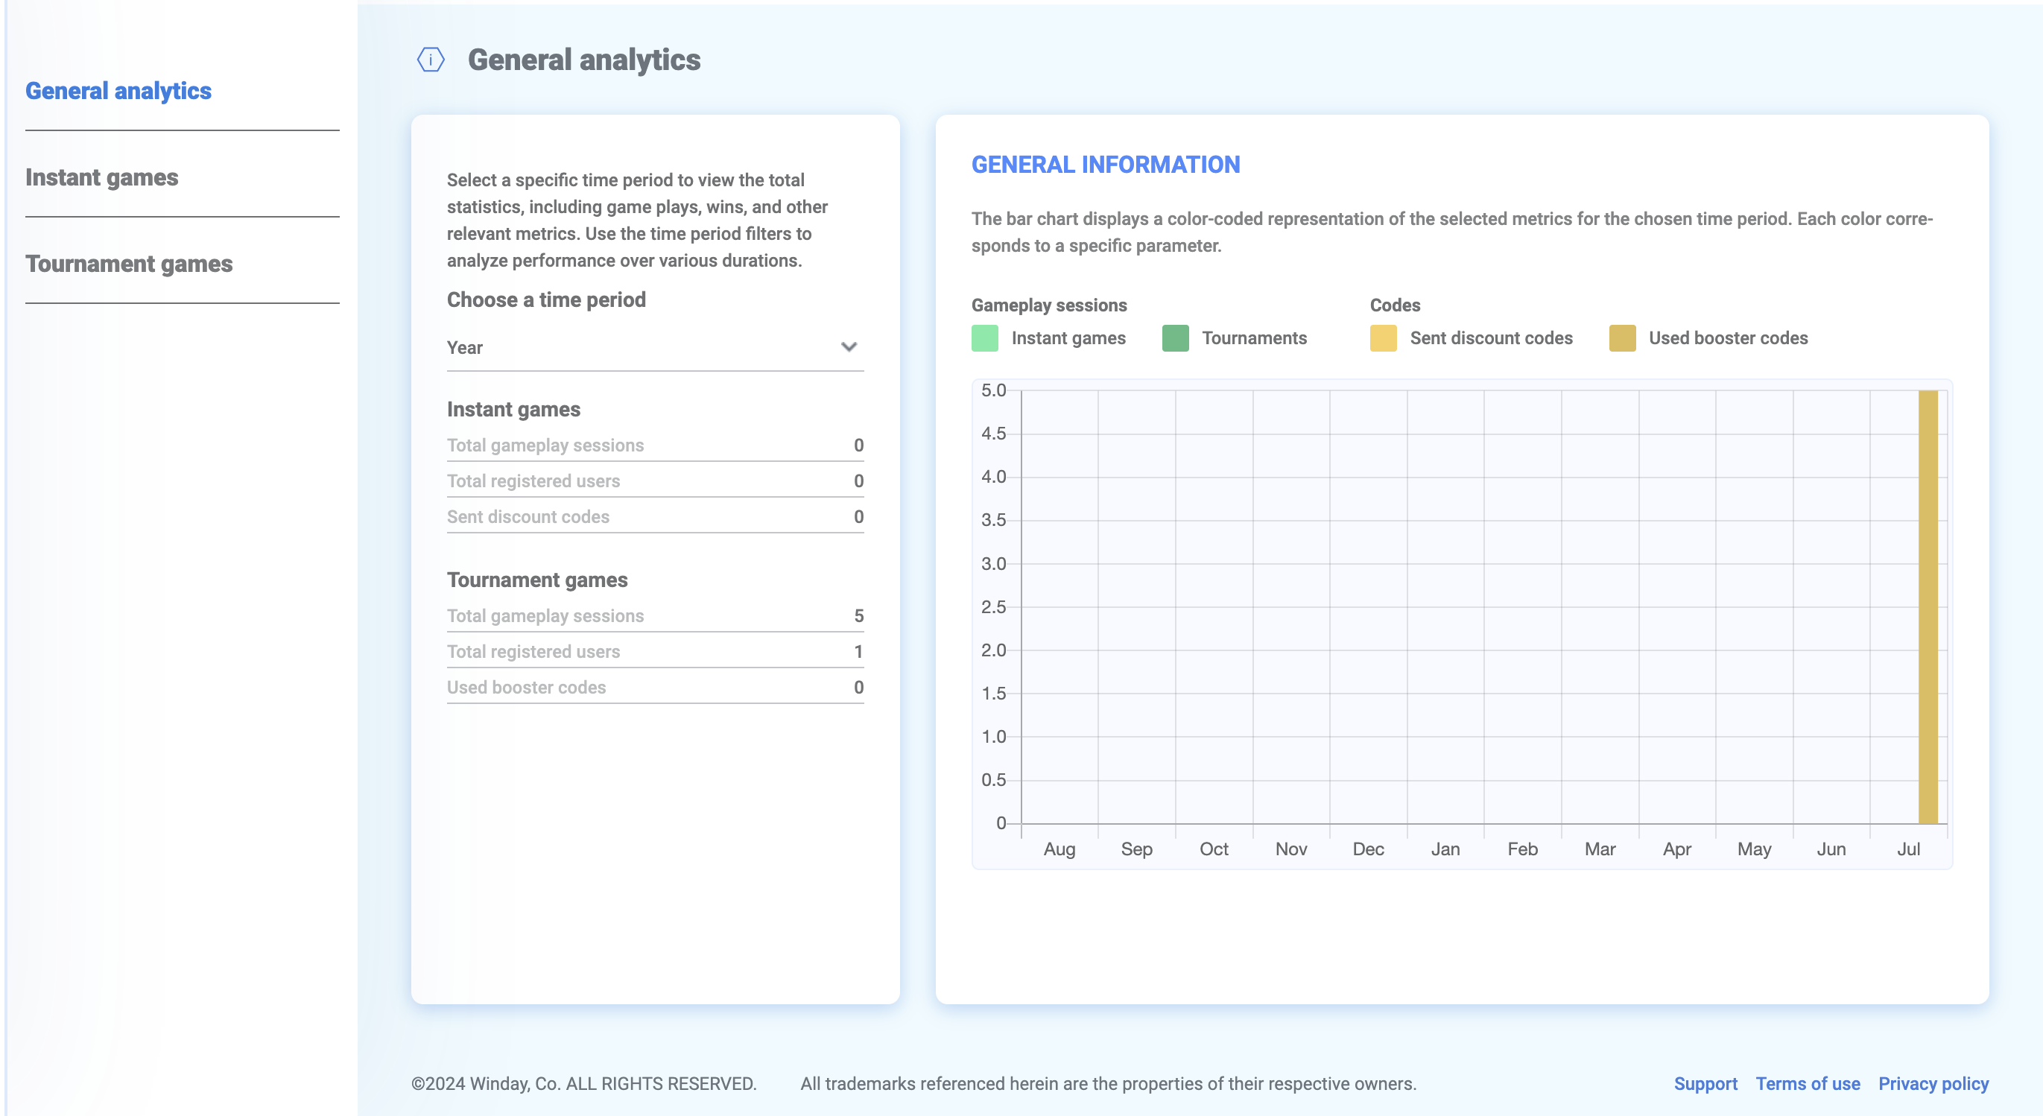Click the Instant games legend color box
Image resolution: width=2043 pixels, height=1116 pixels.
click(x=984, y=338)
